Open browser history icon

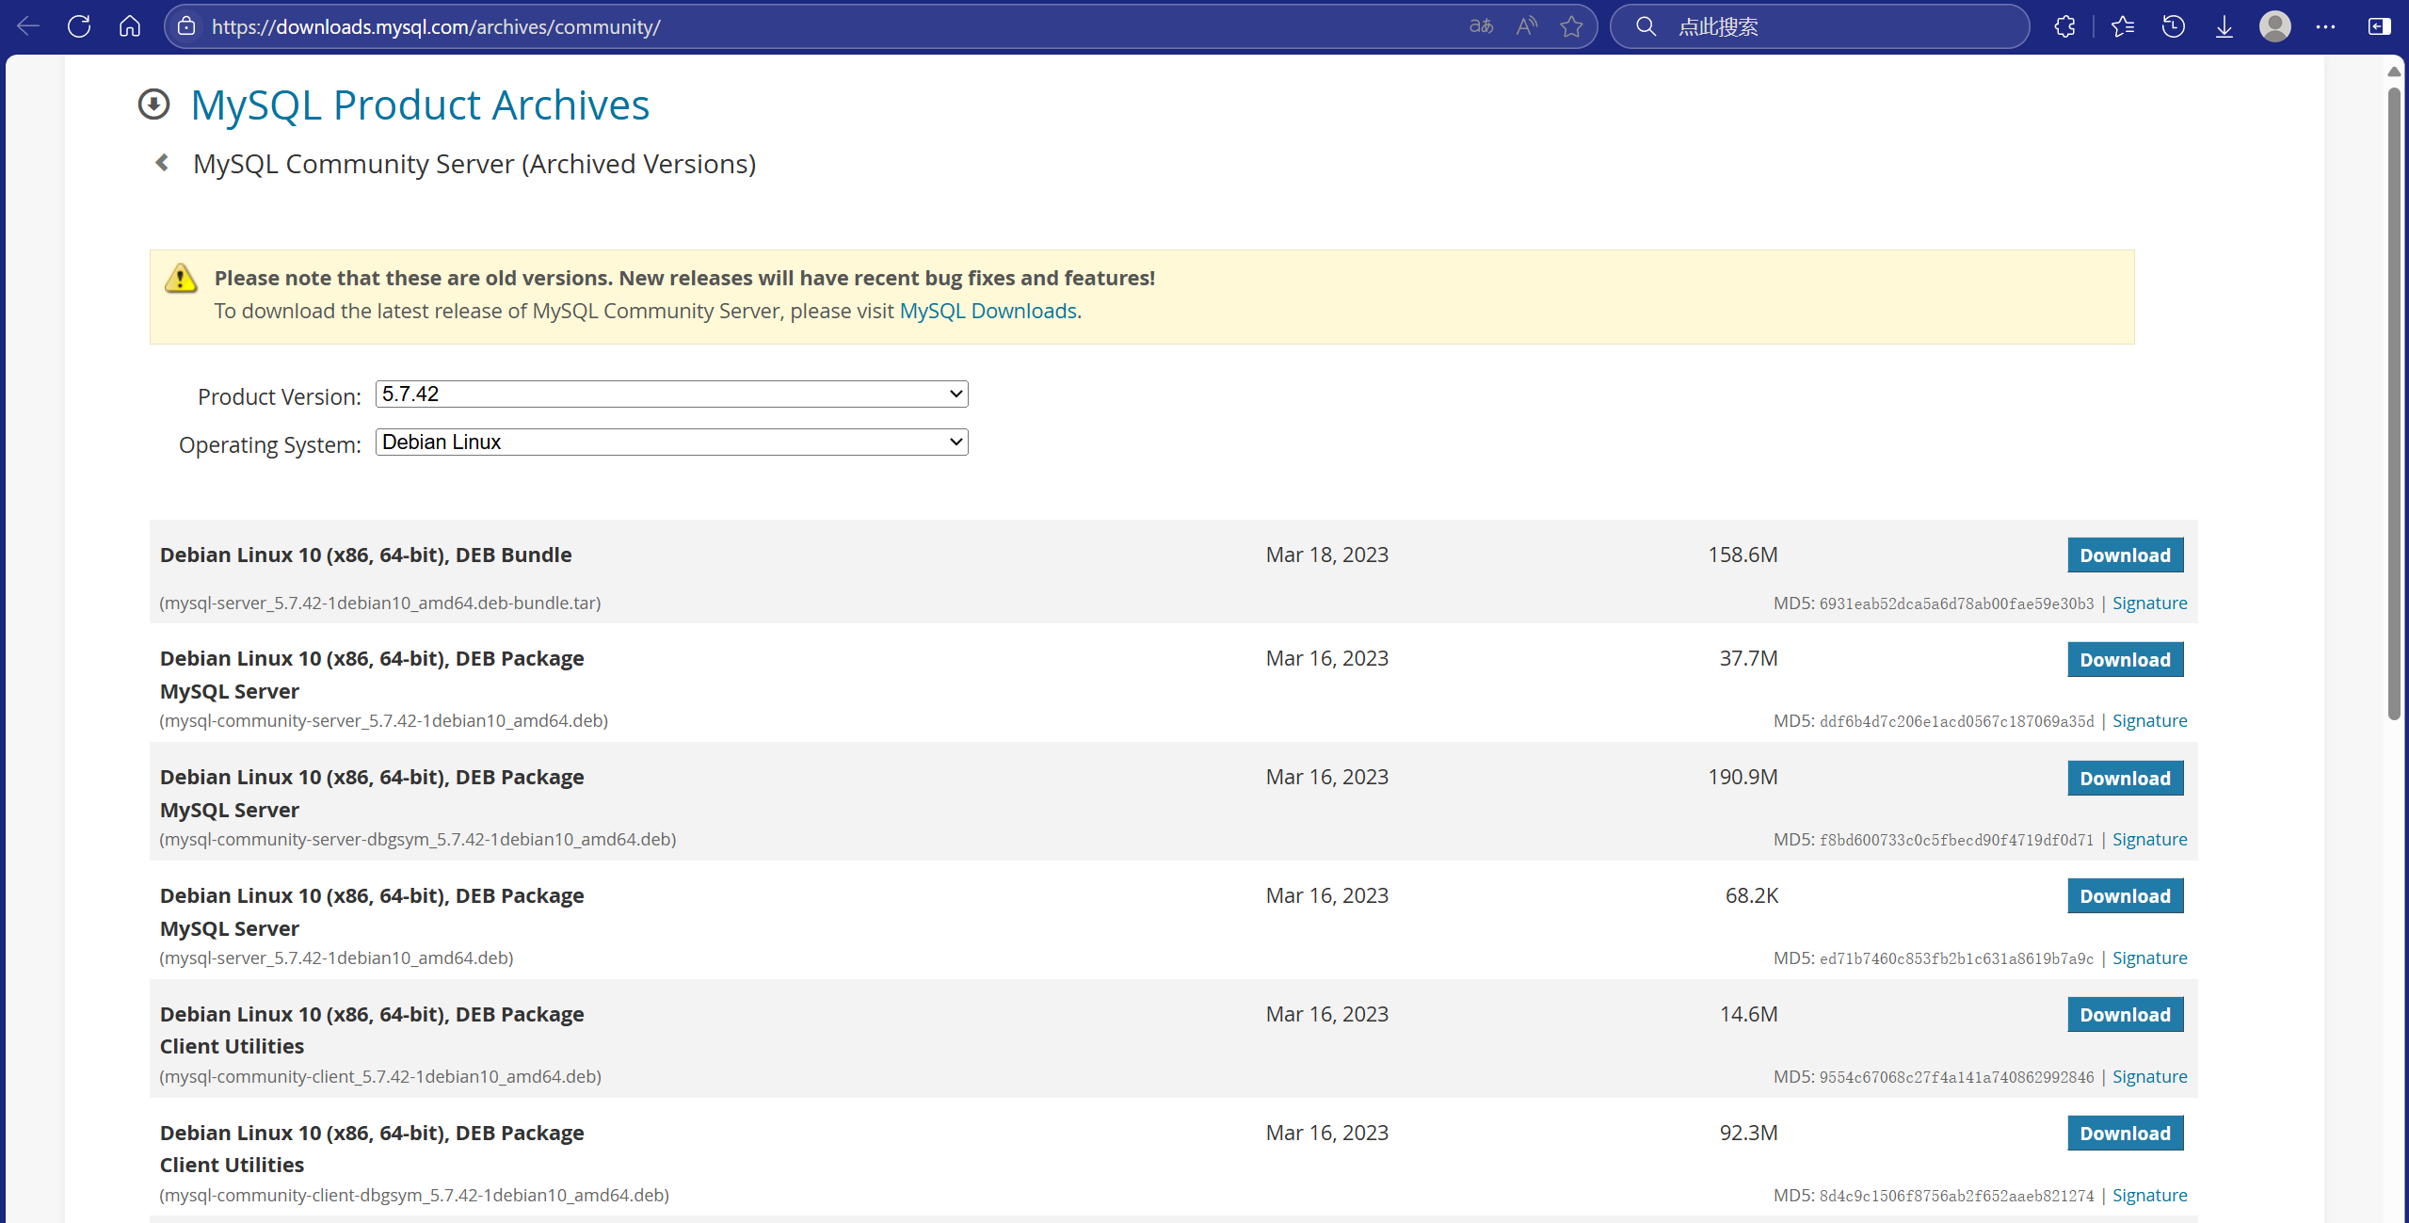tap(2174, 26)
